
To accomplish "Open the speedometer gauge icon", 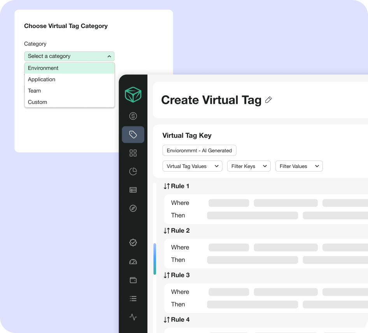I will tap(133, 261).
